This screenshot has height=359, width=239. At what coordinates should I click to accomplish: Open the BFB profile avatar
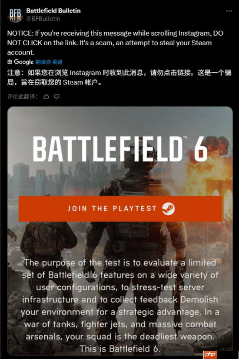coord(15,15)
